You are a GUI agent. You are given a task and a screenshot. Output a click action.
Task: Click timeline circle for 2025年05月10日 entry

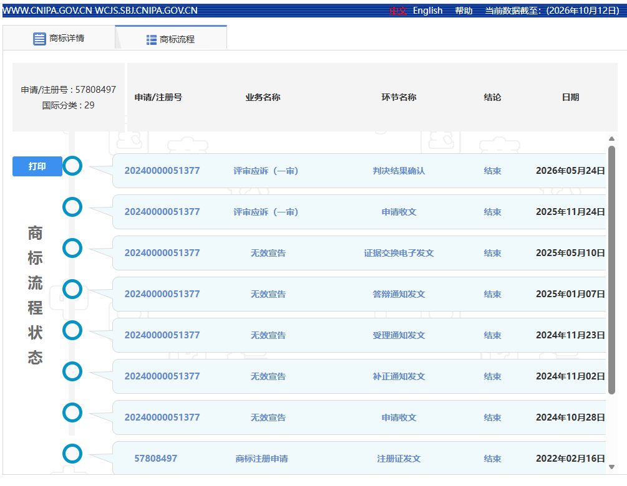(72, 248)
